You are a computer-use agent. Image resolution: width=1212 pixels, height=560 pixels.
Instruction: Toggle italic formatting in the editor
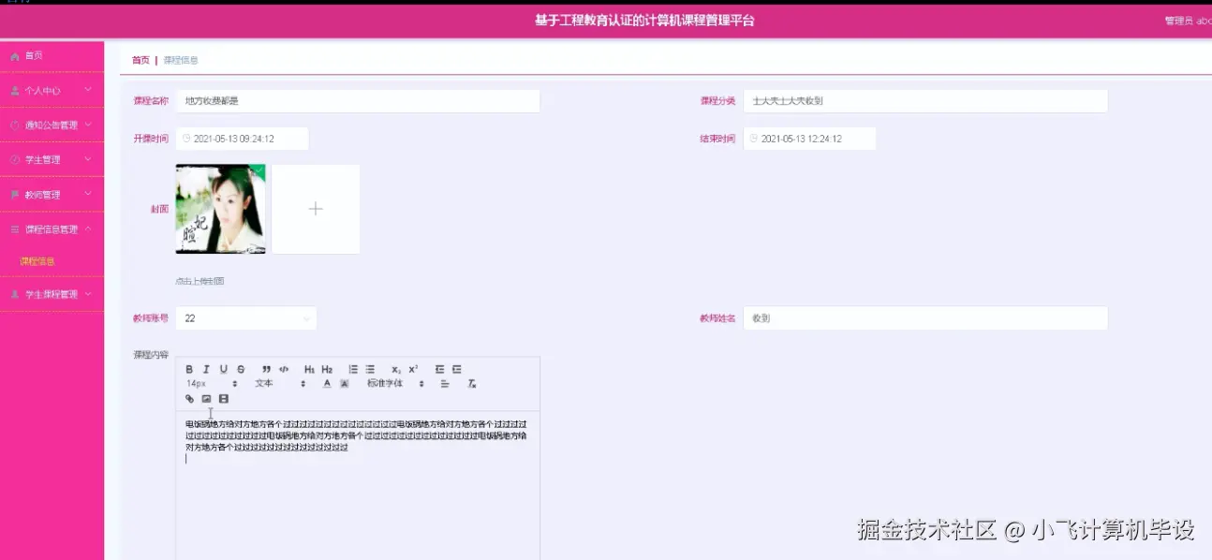point(206,370)
